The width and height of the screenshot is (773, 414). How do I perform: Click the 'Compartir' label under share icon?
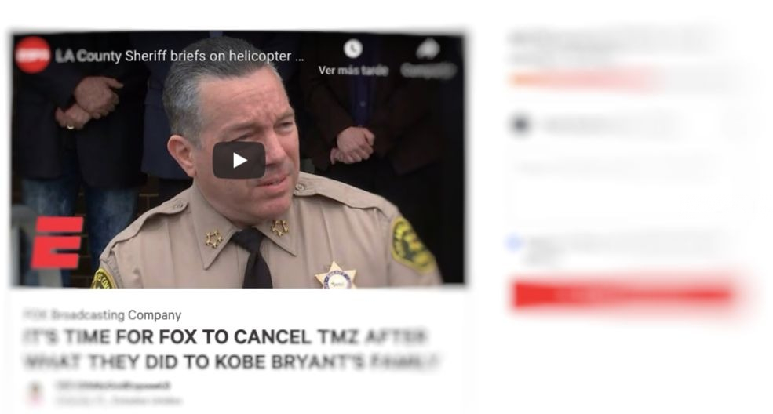tap(428, 71)
